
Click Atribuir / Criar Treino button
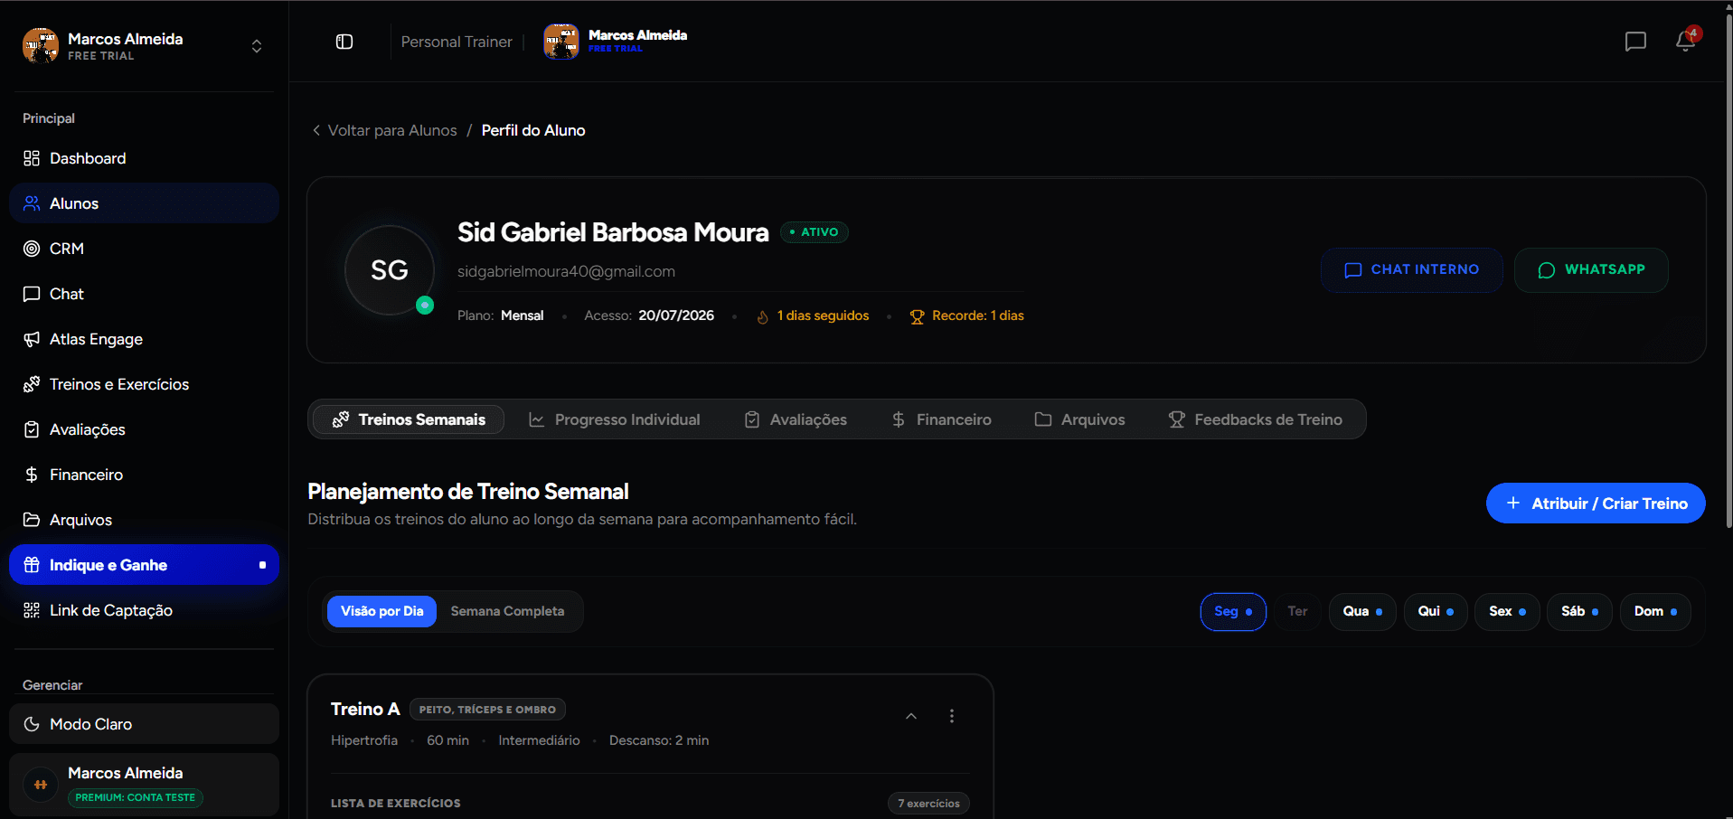coord(1596,504)
